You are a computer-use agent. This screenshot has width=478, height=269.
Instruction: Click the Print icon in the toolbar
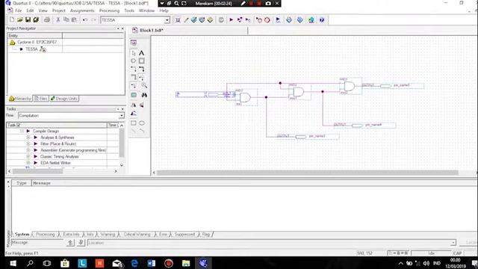46,20
